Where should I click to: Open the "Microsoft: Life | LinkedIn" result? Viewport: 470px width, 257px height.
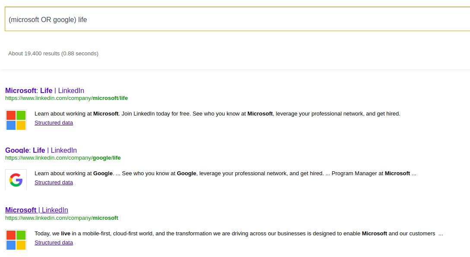point(44,90)
